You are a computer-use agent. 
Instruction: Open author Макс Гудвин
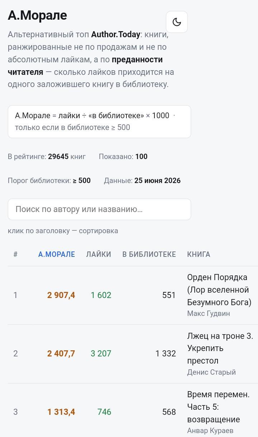(x=209, y=313)
